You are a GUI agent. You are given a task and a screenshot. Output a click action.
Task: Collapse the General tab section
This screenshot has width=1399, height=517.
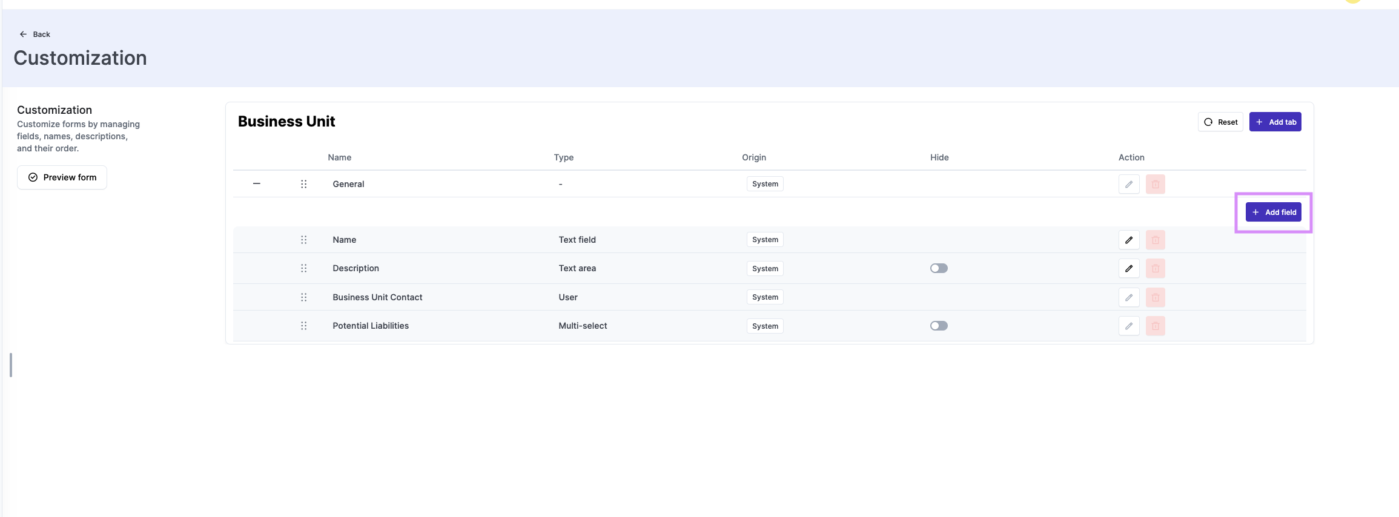coord(257,183)
